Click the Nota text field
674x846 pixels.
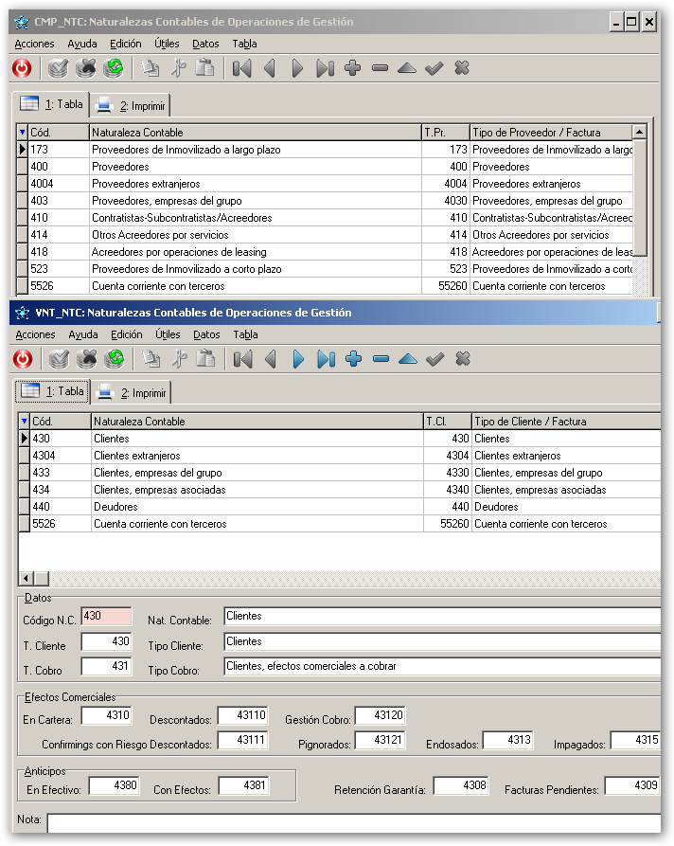pyautogui.click(x=354, y=823)
